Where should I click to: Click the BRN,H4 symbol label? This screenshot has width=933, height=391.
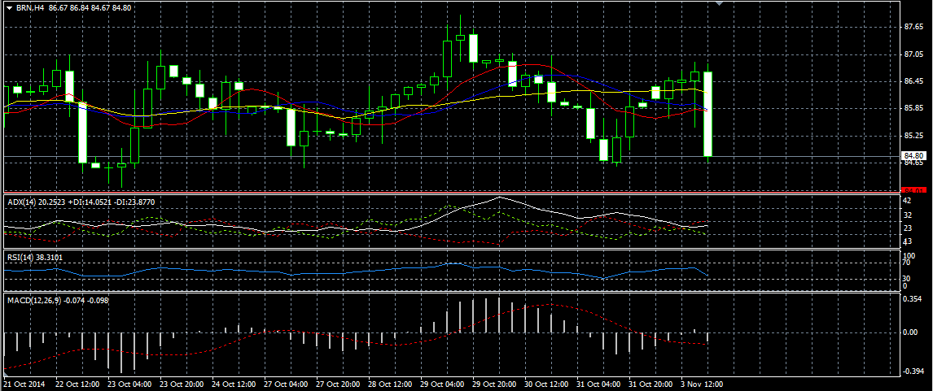point(30,8)
